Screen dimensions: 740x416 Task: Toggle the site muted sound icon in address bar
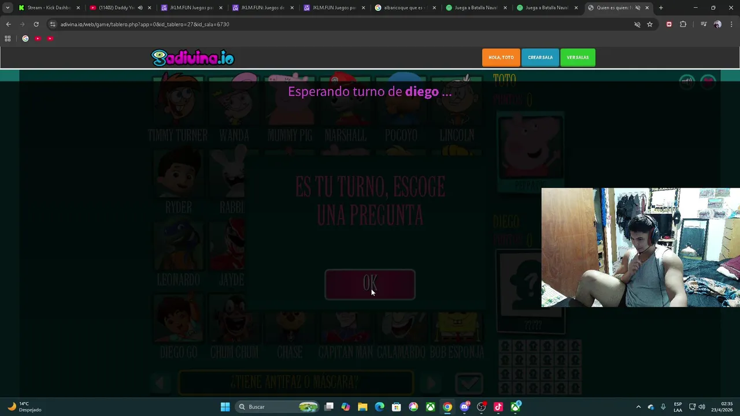(637, 24)
